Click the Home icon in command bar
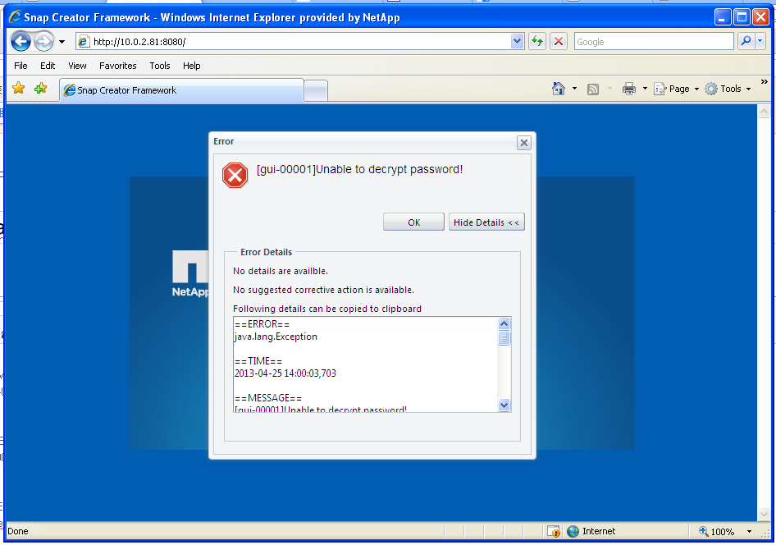The width and height of the screenshot is (776, 545). (559, 89)
